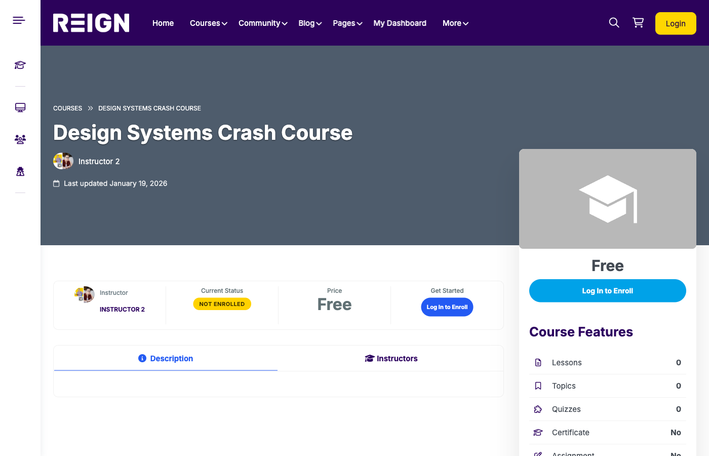Open the hamburger menu at top left
The width and height of the screenshot is (709, 456).
click(x=18, y=20)
